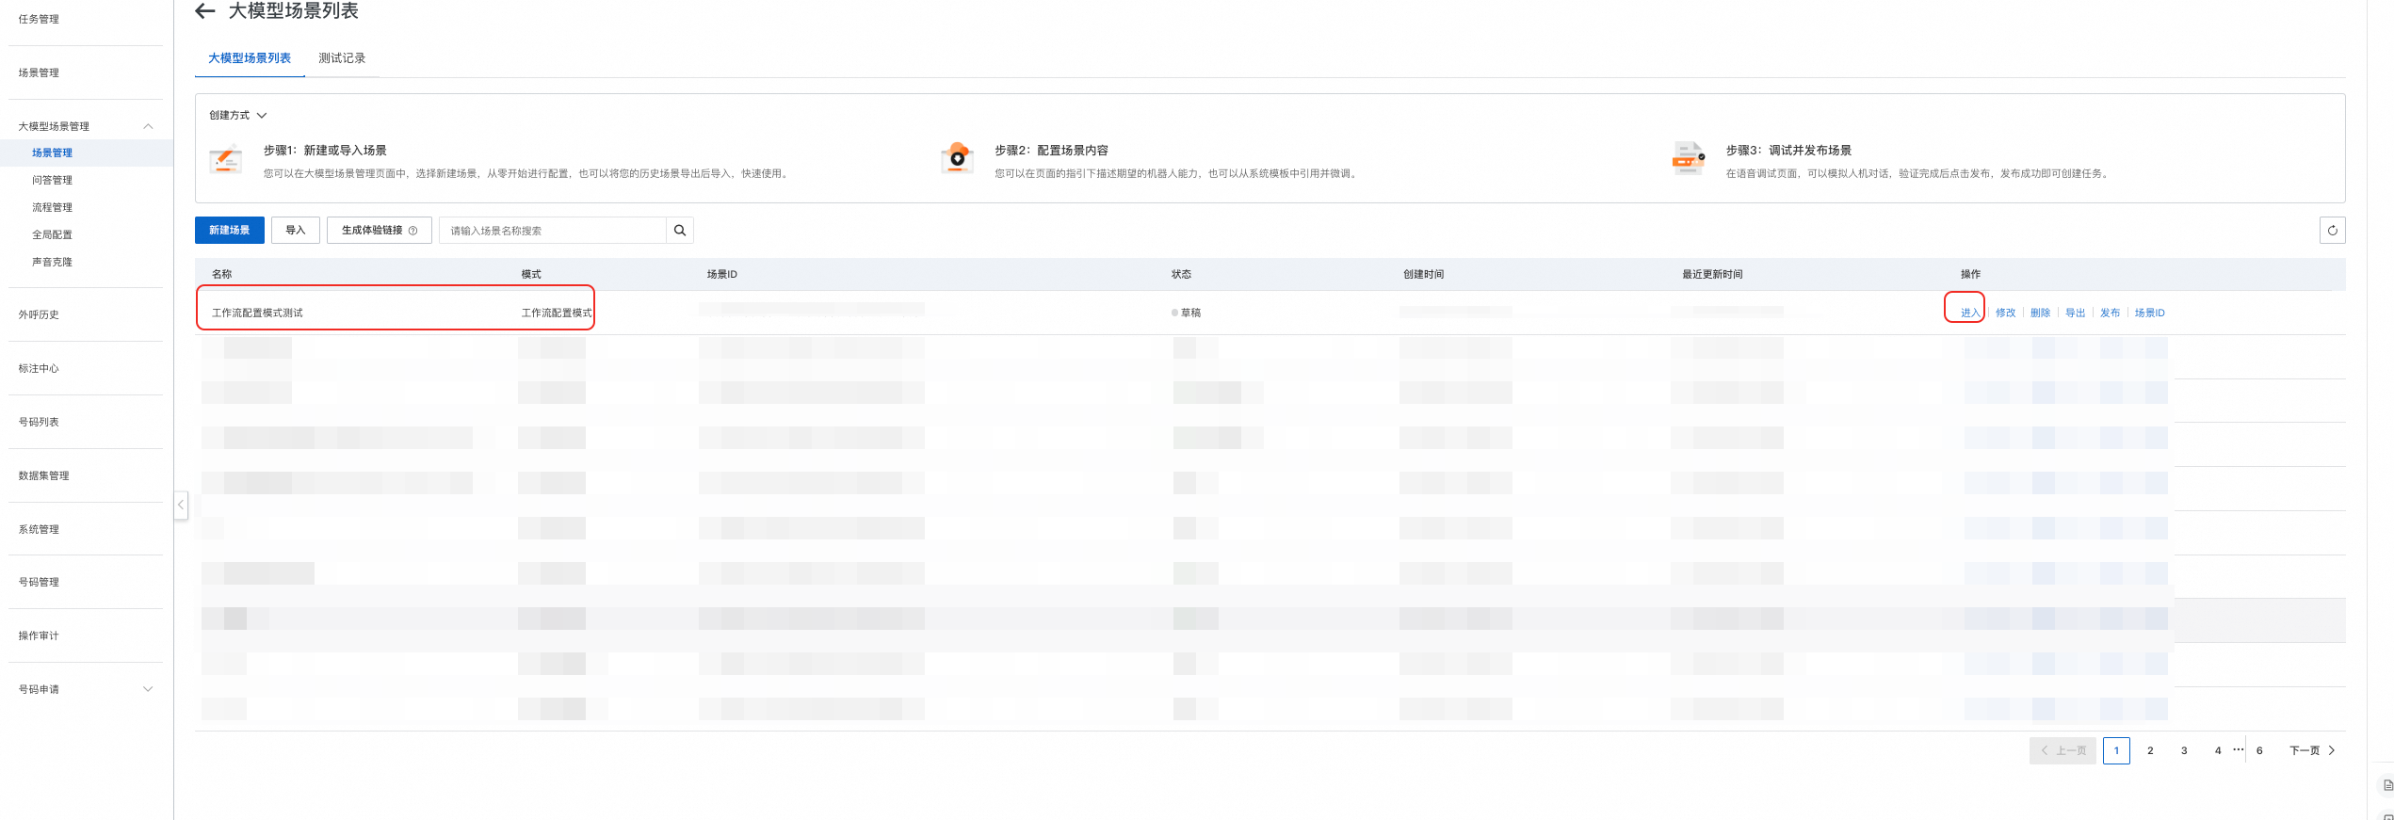This screenshot has height=820, width=2394.
Task: Click the 上一页 previous page button
Action: (2062, 750)
